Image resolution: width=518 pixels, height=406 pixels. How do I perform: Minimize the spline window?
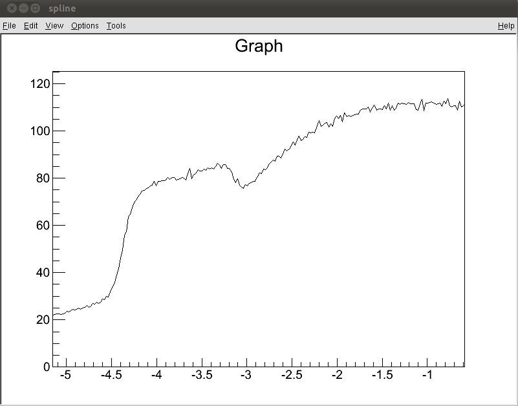[23, 8]
